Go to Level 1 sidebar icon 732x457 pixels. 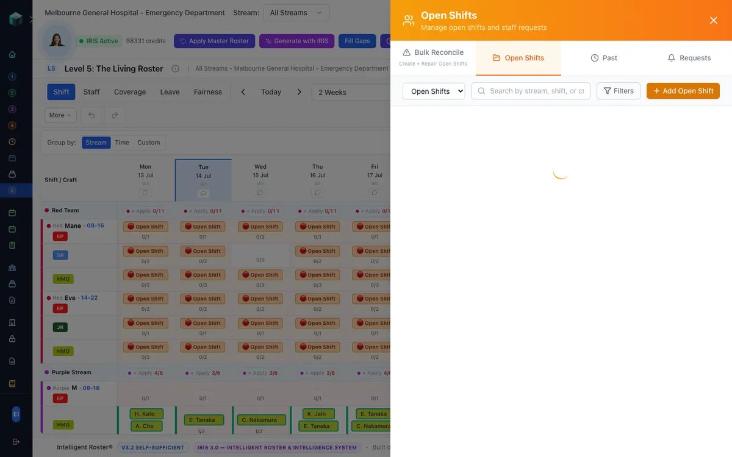(12, 77)
